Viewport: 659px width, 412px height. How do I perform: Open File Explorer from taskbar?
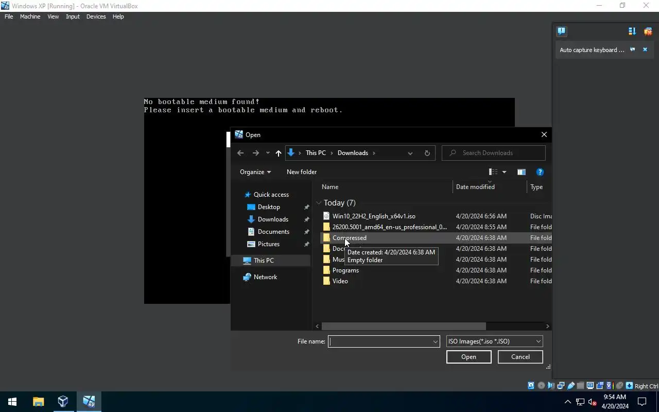(x=38, y=402)
